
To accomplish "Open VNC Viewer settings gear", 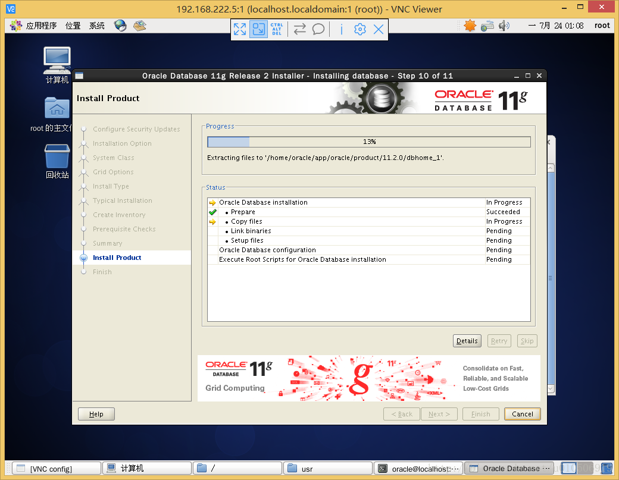I will click(359, 29).
